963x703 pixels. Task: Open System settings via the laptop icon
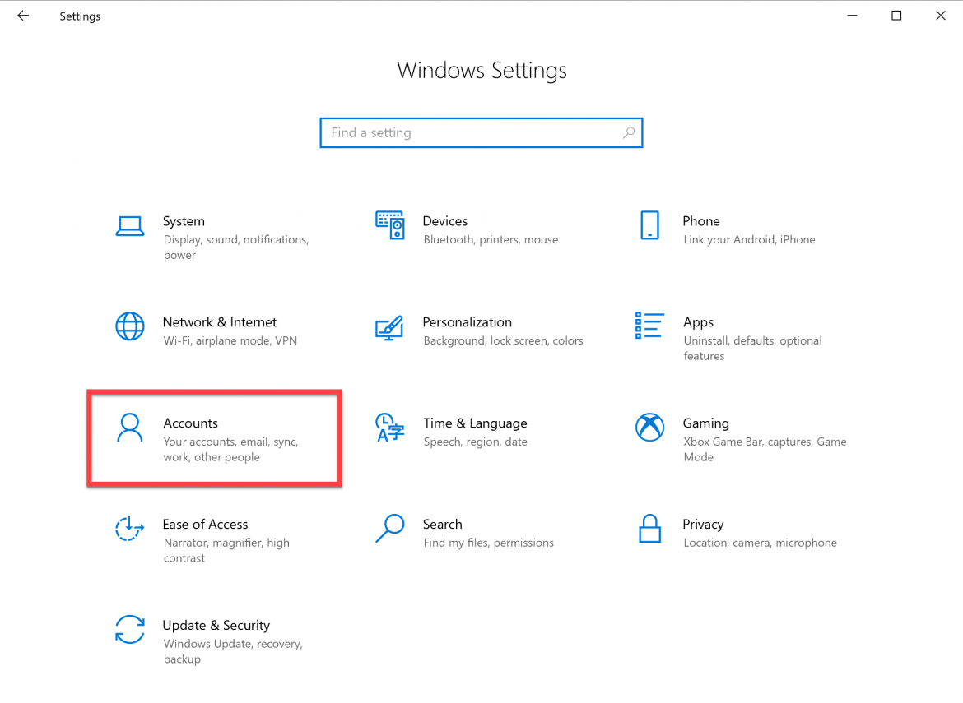tap(130, 226)
